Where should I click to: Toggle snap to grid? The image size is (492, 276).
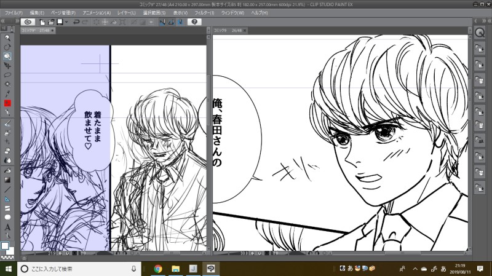(x=180, y=22)
